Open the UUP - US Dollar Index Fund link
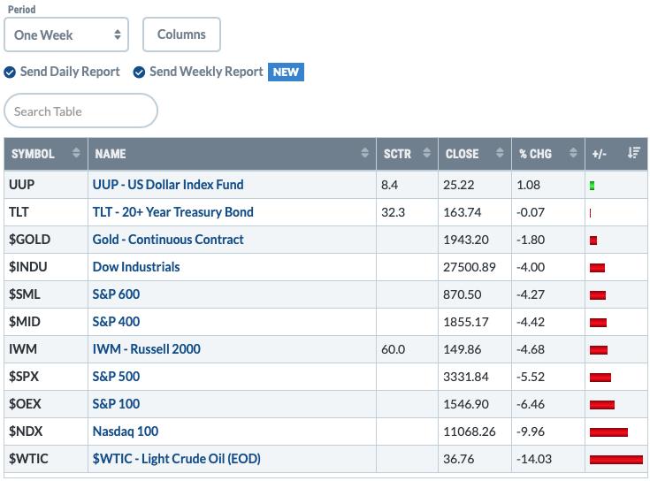This screenshot has height=481, width=650. point(168,185)
